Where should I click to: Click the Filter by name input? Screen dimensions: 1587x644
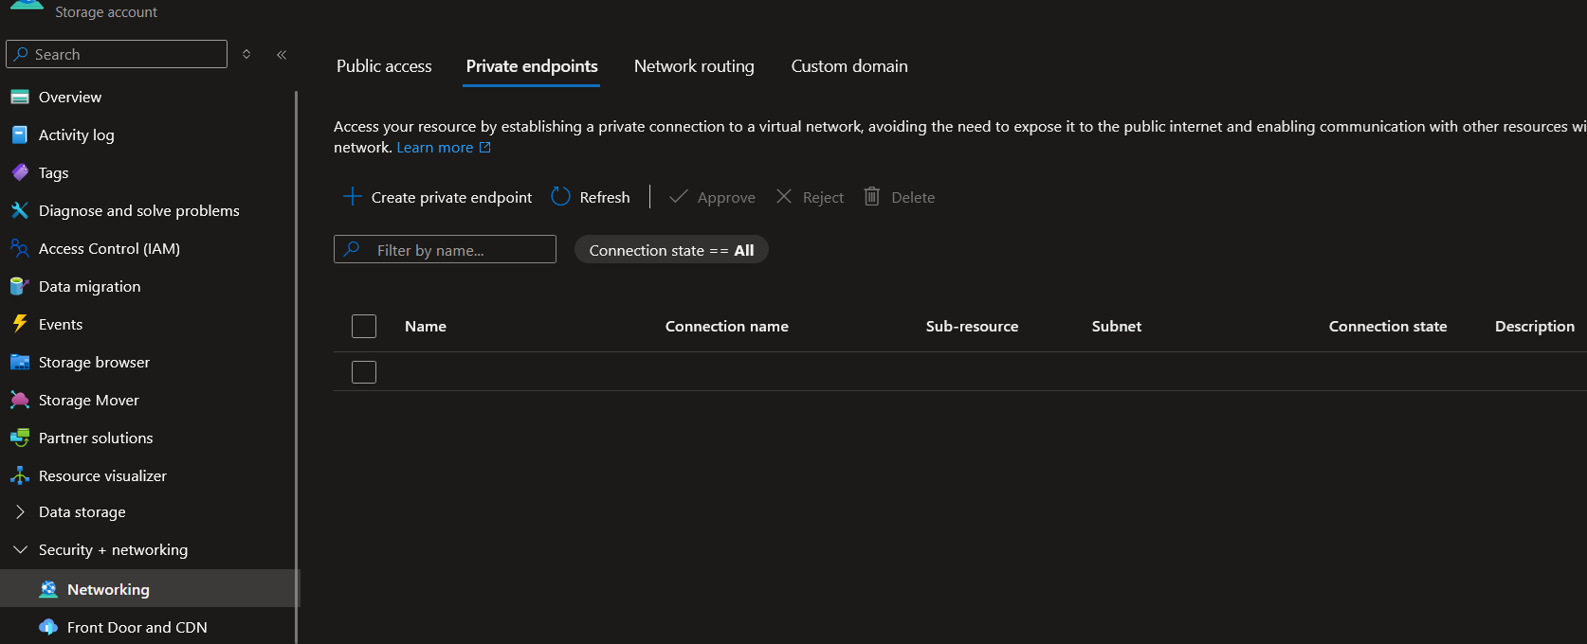tap(445, 249)
